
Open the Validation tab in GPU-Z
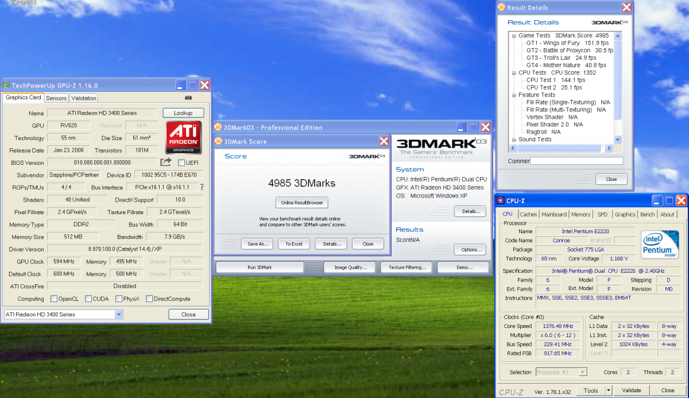(x=84, y=98)
